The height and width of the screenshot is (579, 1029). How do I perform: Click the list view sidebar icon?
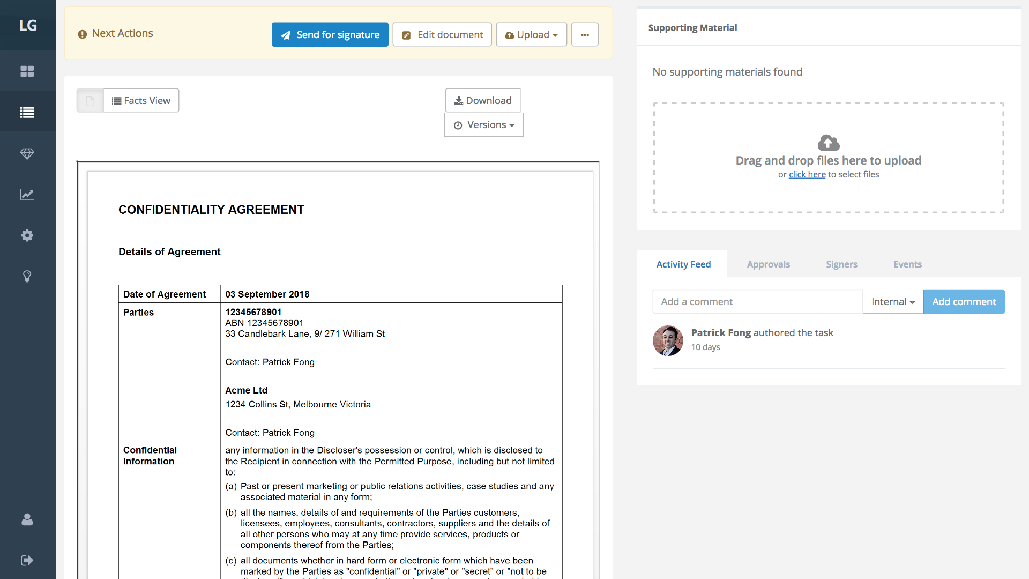[x=27, y=112]
